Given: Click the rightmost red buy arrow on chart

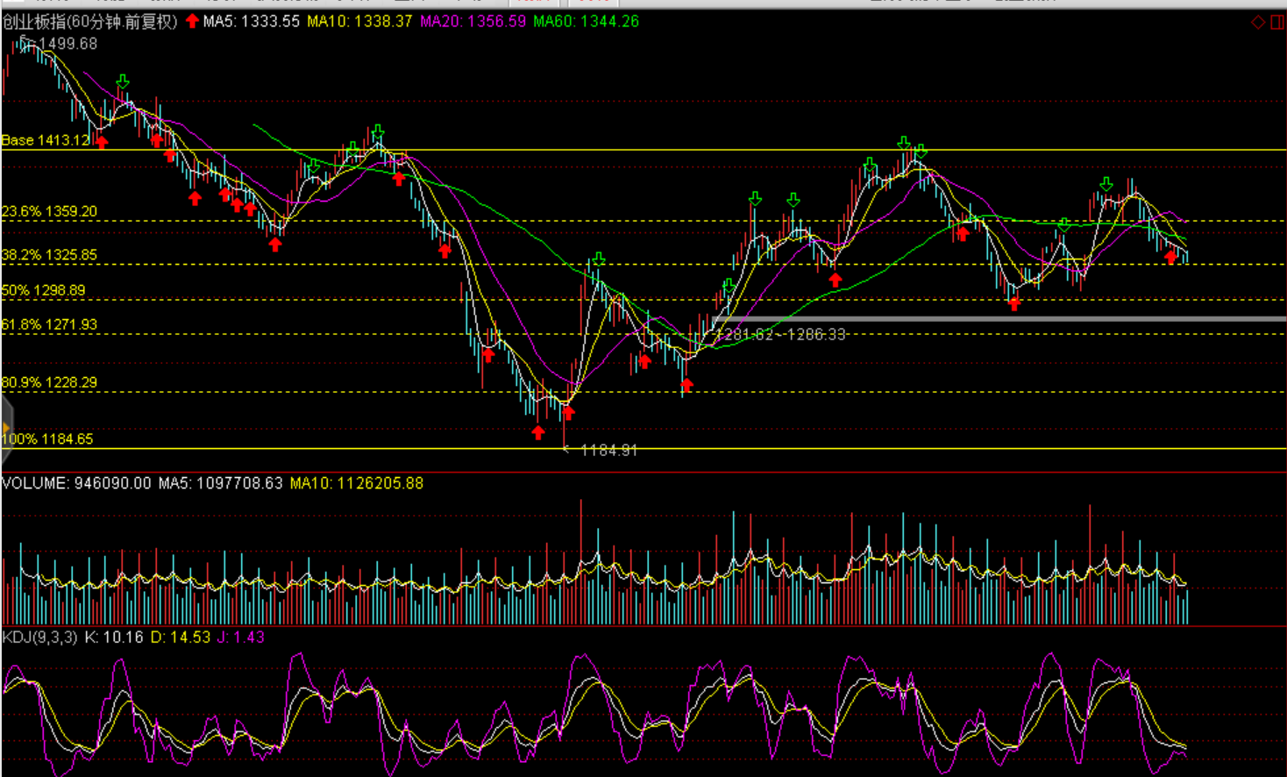Looking at the screenshot, I should point(1170,256).
